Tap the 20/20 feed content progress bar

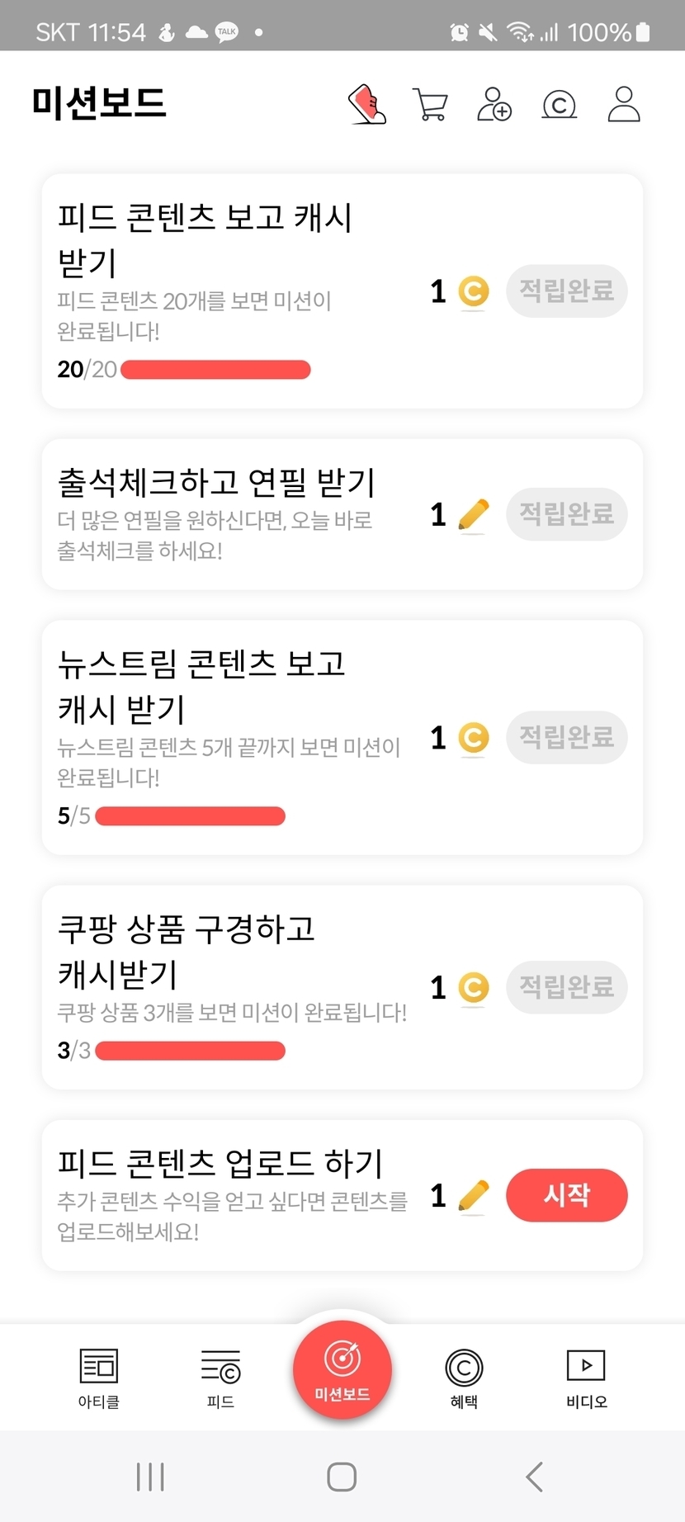click(215, 370)
